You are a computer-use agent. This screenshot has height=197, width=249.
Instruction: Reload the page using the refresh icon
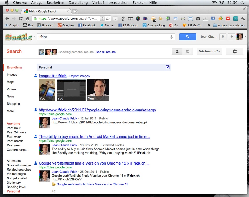tap(21, 19)
